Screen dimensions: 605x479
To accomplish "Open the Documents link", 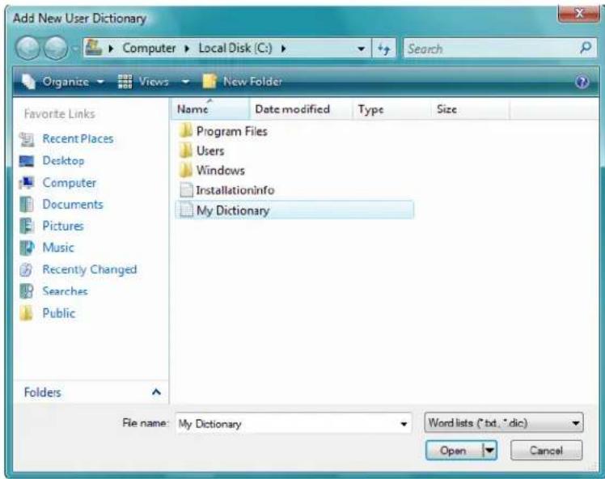I will (73, 204).
